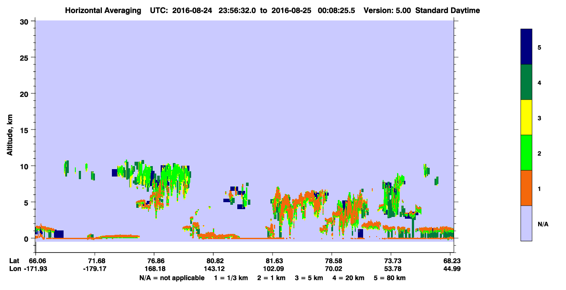
Task: Click latitude value 76.86
Action: (154, 260)
